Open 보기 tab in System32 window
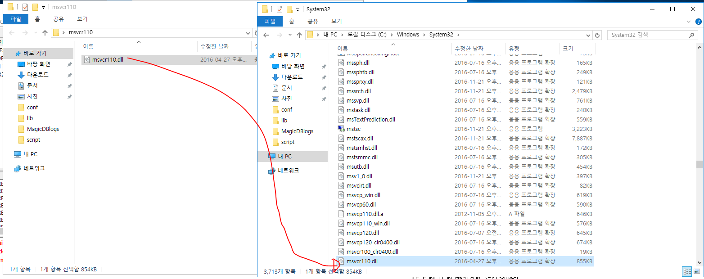This screenshot has width=704, height=279. [x=337, y=21]
